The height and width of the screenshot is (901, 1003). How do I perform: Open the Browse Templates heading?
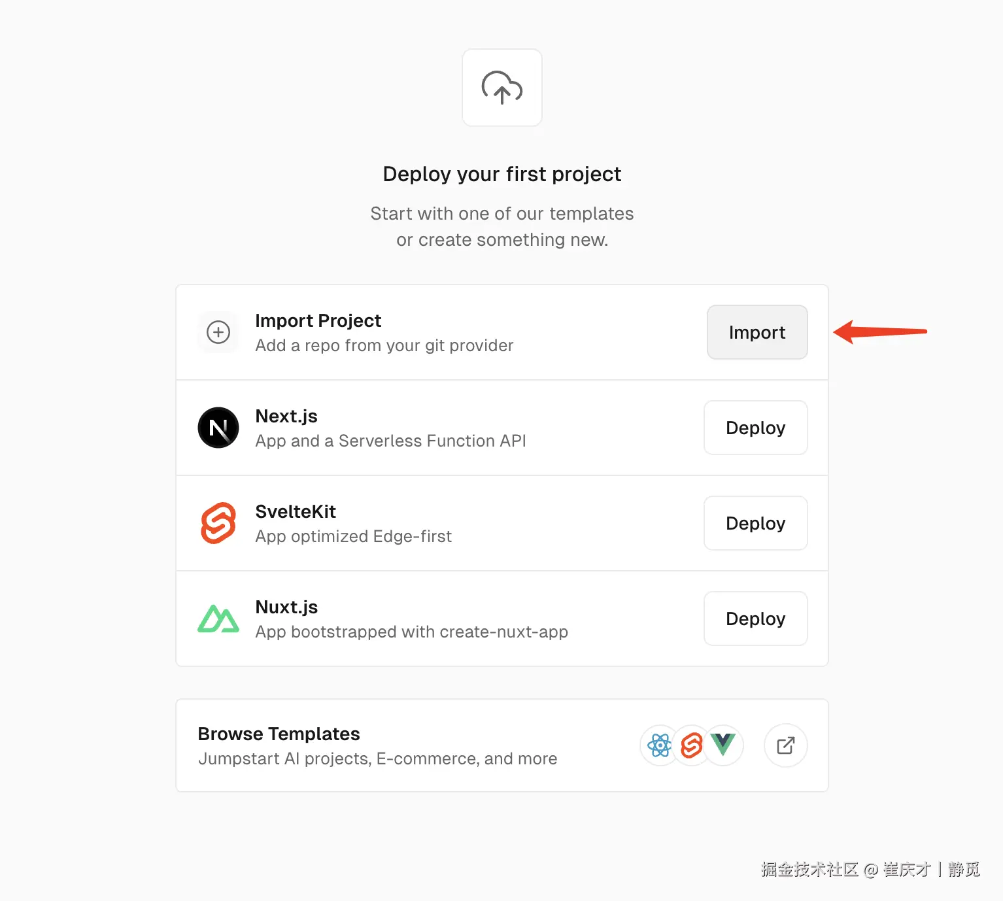pos(279,734)
